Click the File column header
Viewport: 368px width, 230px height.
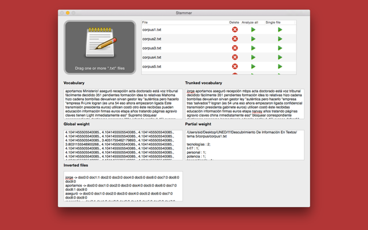click(185, 22)
